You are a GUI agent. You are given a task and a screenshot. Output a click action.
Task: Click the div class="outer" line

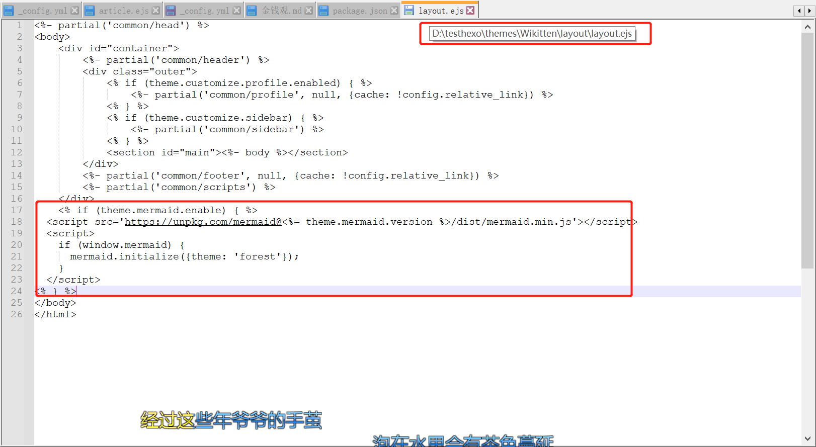click(x=140, y=71)
